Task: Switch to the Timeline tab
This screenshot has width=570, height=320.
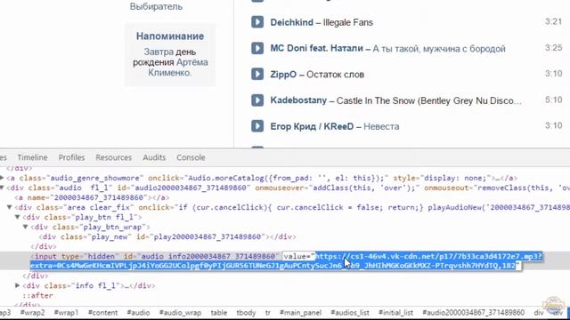Action: point(32,157)
